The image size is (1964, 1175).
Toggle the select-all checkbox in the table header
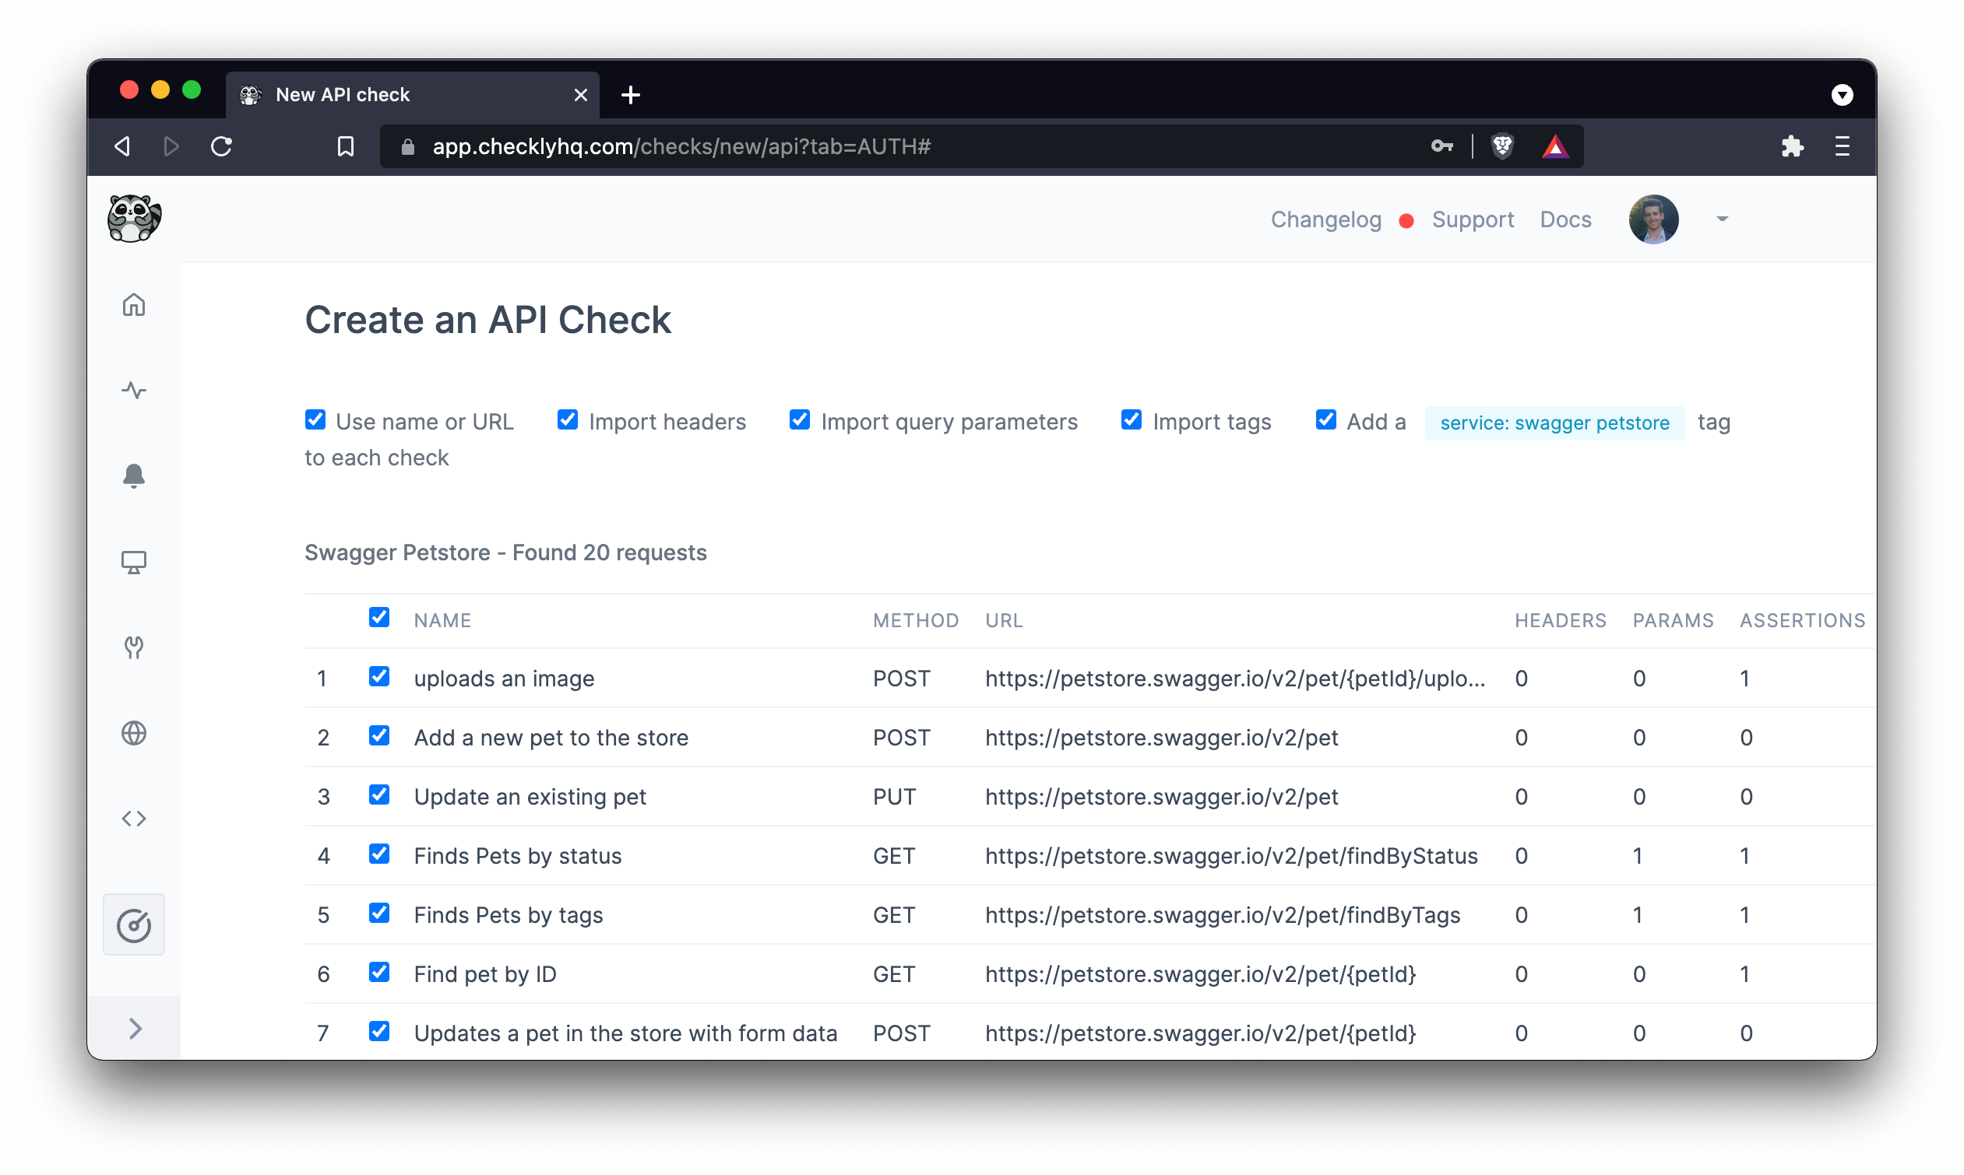[x=379, y=617]
